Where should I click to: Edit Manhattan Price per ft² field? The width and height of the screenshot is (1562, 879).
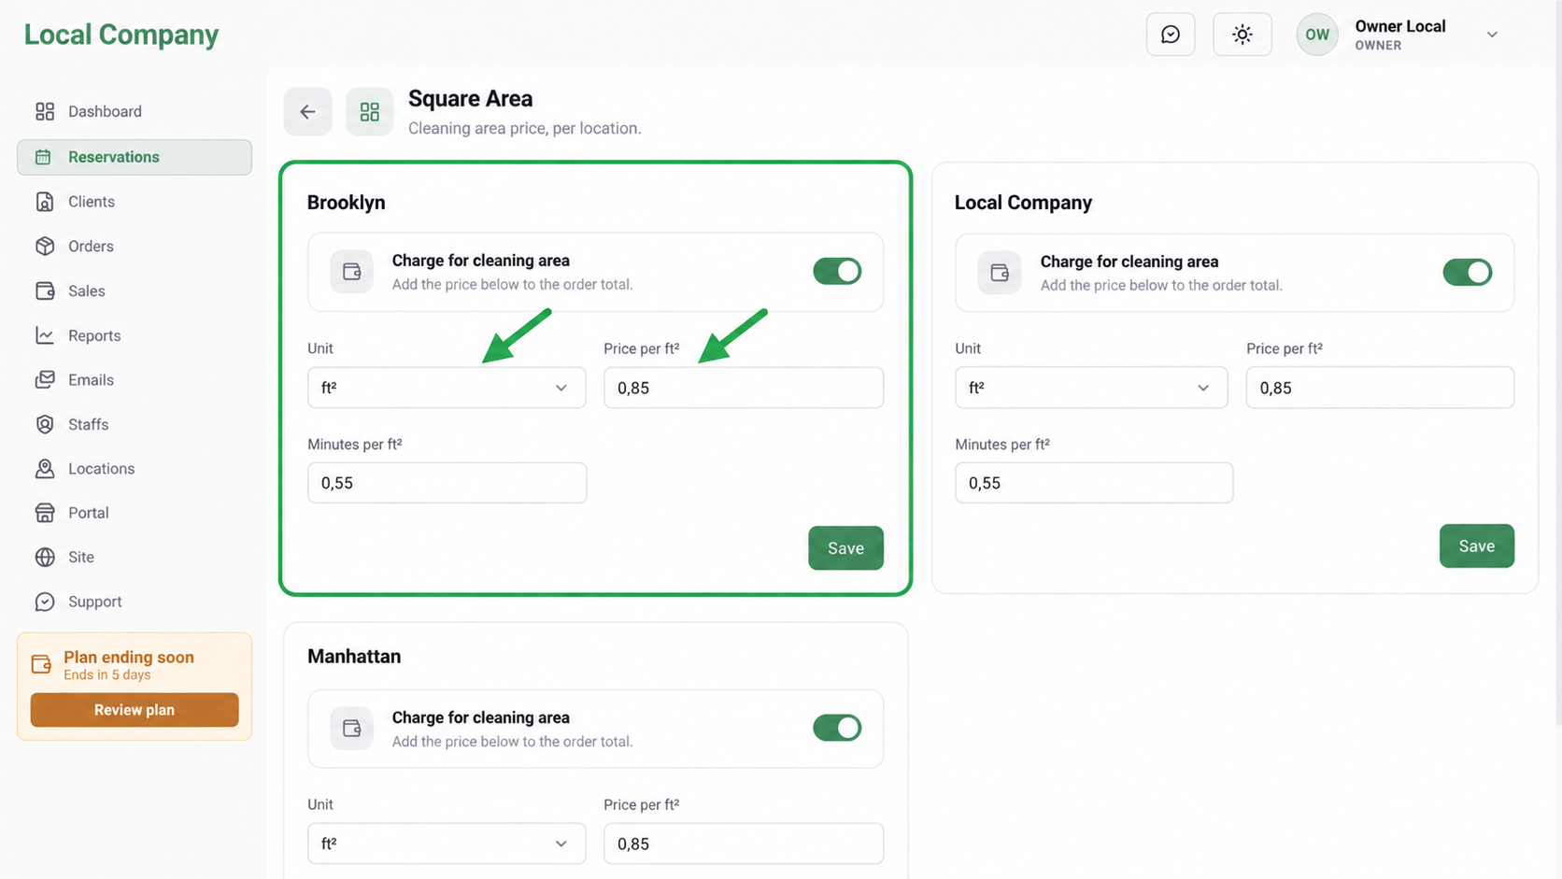[x=744, y=844]
